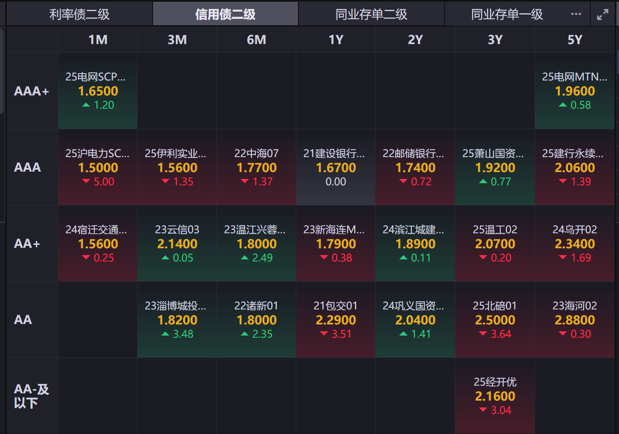Screen dimensions: 619x434
Task: Open the 25萧山国资 bond cell
Action: pos(495,167)
